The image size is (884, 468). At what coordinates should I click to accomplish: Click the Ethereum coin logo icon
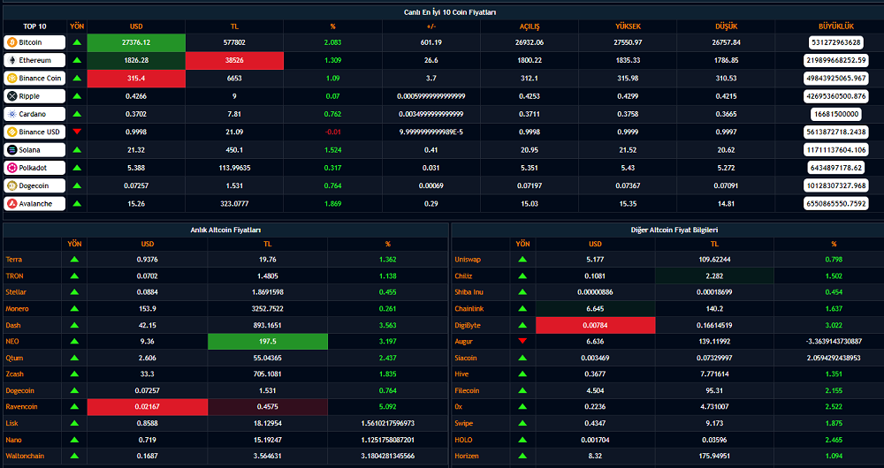pos(11,60)
